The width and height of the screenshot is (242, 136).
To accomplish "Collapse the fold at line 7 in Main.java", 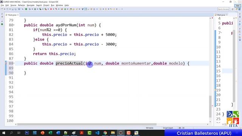I will point(221,33).
